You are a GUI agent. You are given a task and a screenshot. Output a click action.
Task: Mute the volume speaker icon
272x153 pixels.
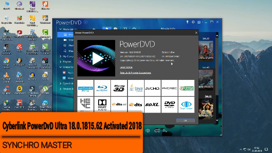point(148,130)
